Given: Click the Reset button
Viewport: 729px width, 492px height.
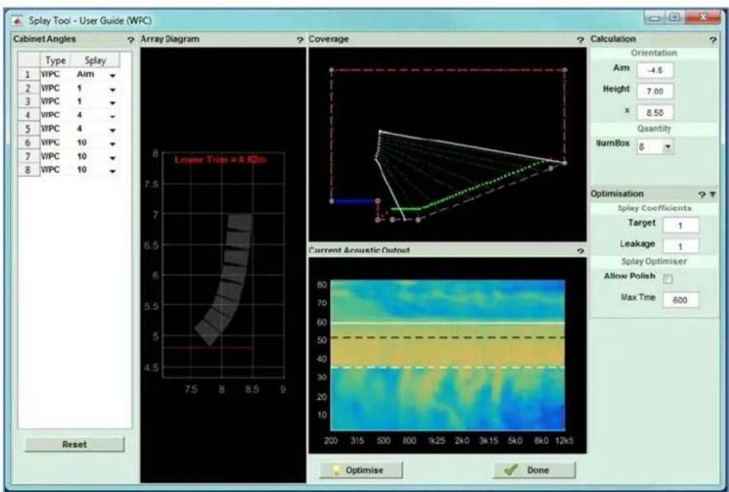Looking at the screenshot, I should 74,444.
